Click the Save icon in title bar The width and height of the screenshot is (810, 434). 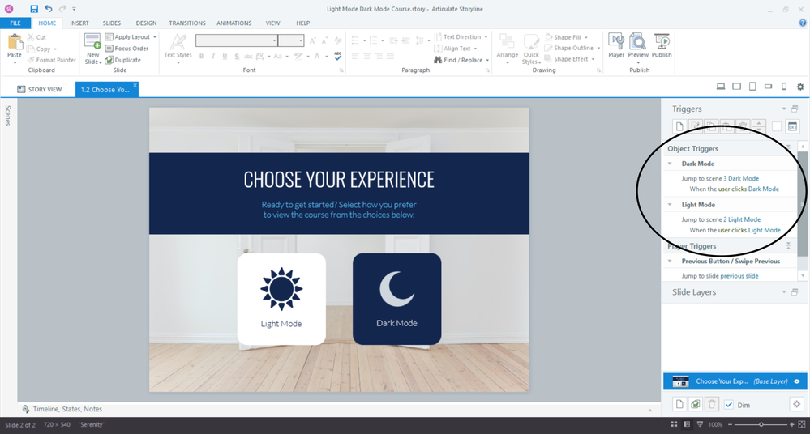click(34, 8)
